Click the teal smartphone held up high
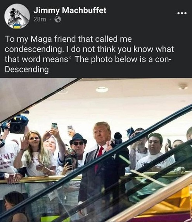Image resolution: width=192 pixels, height=222 pixels. (x=54, y=126)
